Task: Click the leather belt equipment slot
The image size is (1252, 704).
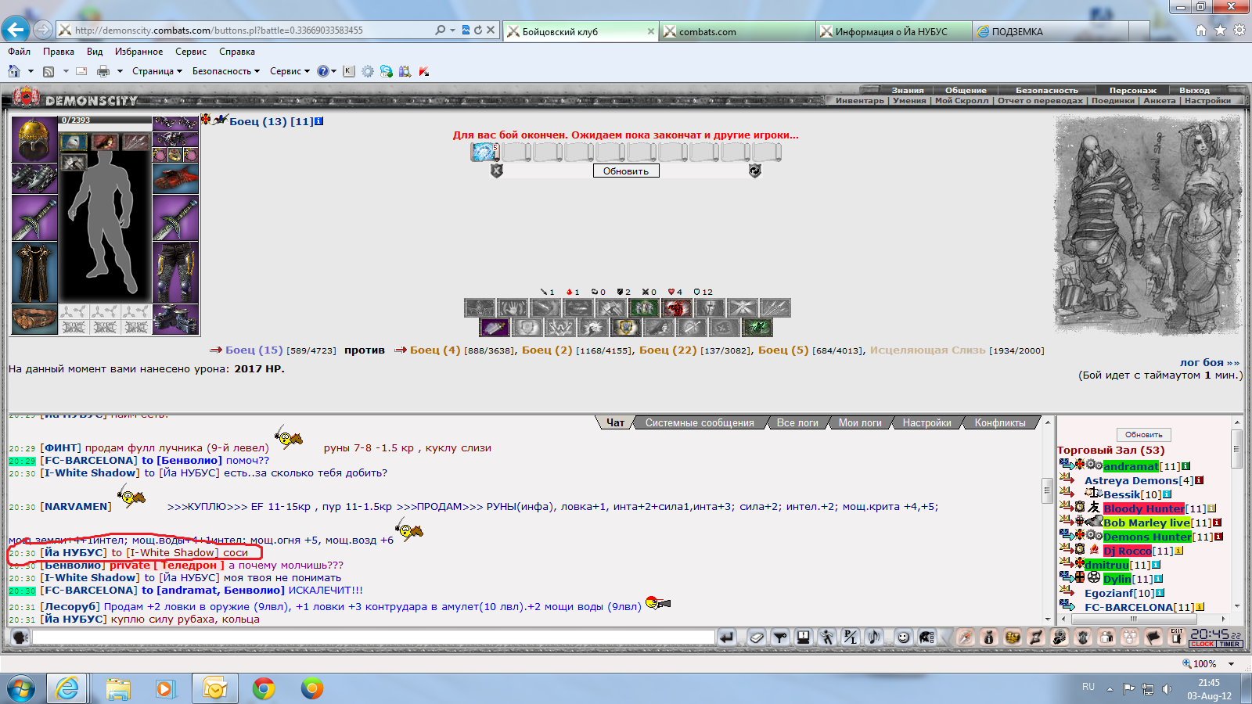Action: 34,320
